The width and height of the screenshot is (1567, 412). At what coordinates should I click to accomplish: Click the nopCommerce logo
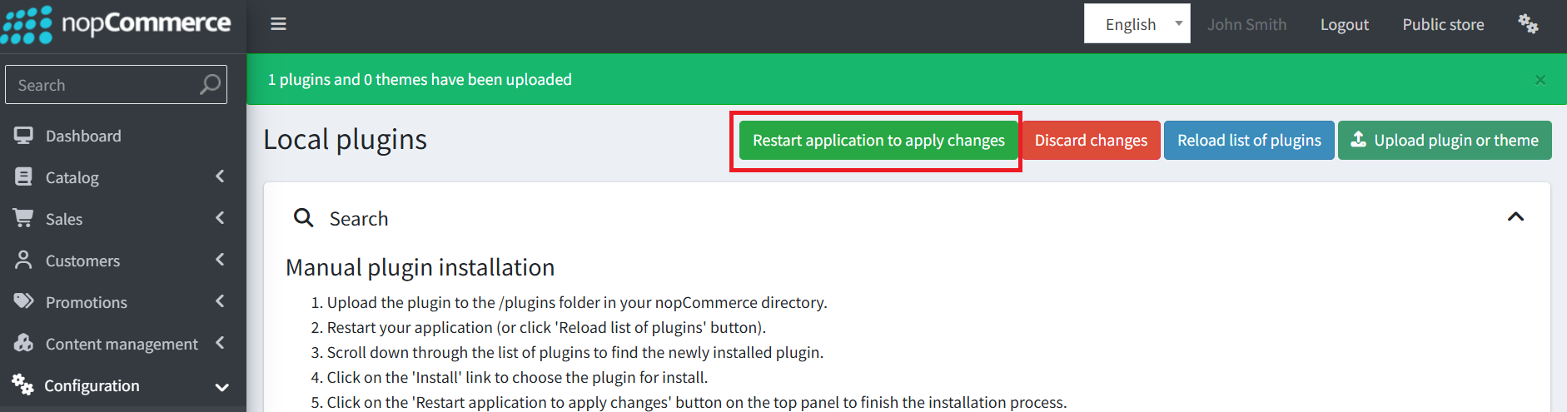click(x=116, y=24)
